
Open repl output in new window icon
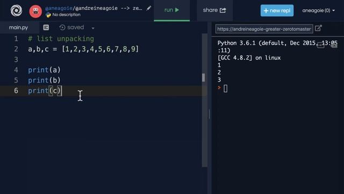point(318,29)
